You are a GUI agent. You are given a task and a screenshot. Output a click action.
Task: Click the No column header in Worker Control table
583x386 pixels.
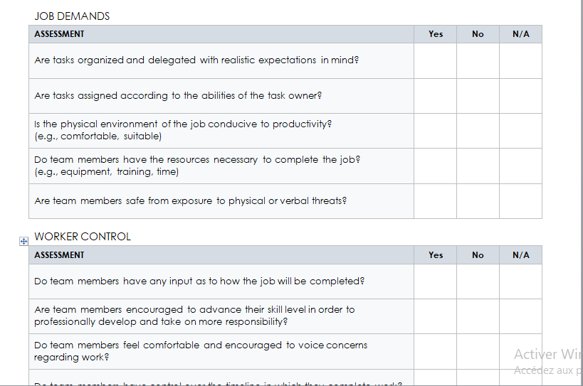[x=478, y=255]
